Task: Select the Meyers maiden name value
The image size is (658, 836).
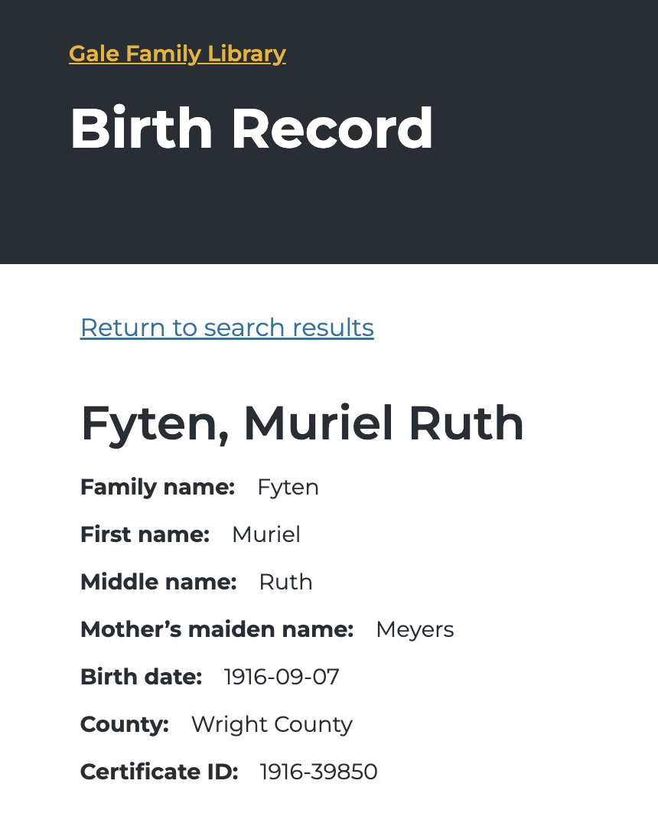Action: (x=415, y=629)
